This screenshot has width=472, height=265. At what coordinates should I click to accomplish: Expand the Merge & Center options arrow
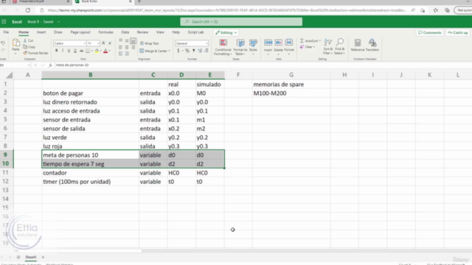point(169,51)
